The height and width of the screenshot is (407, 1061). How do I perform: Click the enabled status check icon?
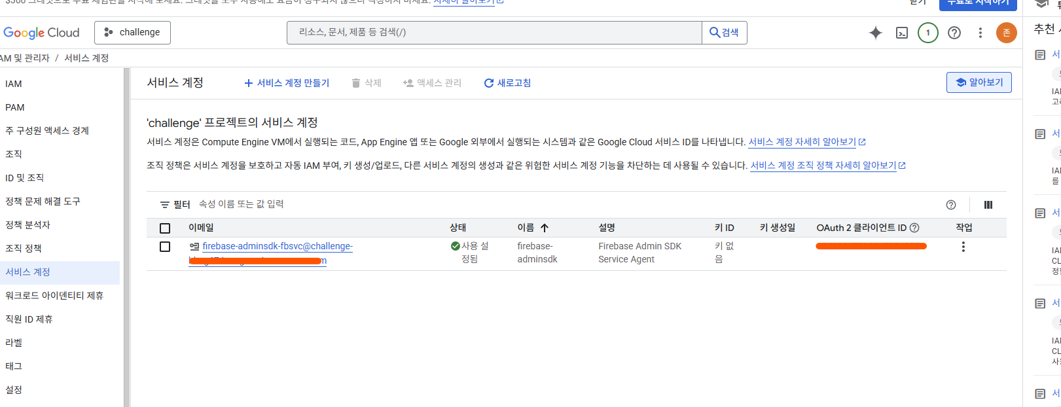[x=456, y=246]
